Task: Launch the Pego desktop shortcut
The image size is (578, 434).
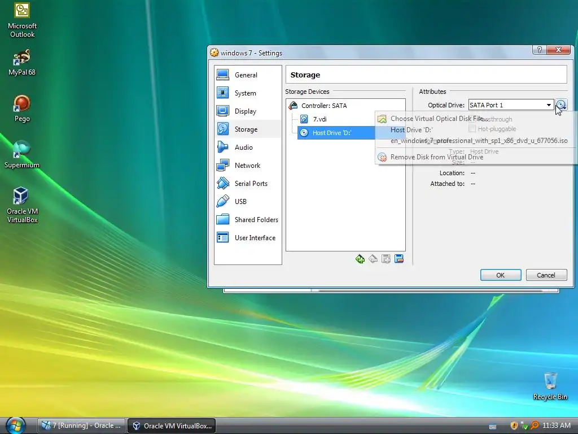Action: [x=22, y=108]
